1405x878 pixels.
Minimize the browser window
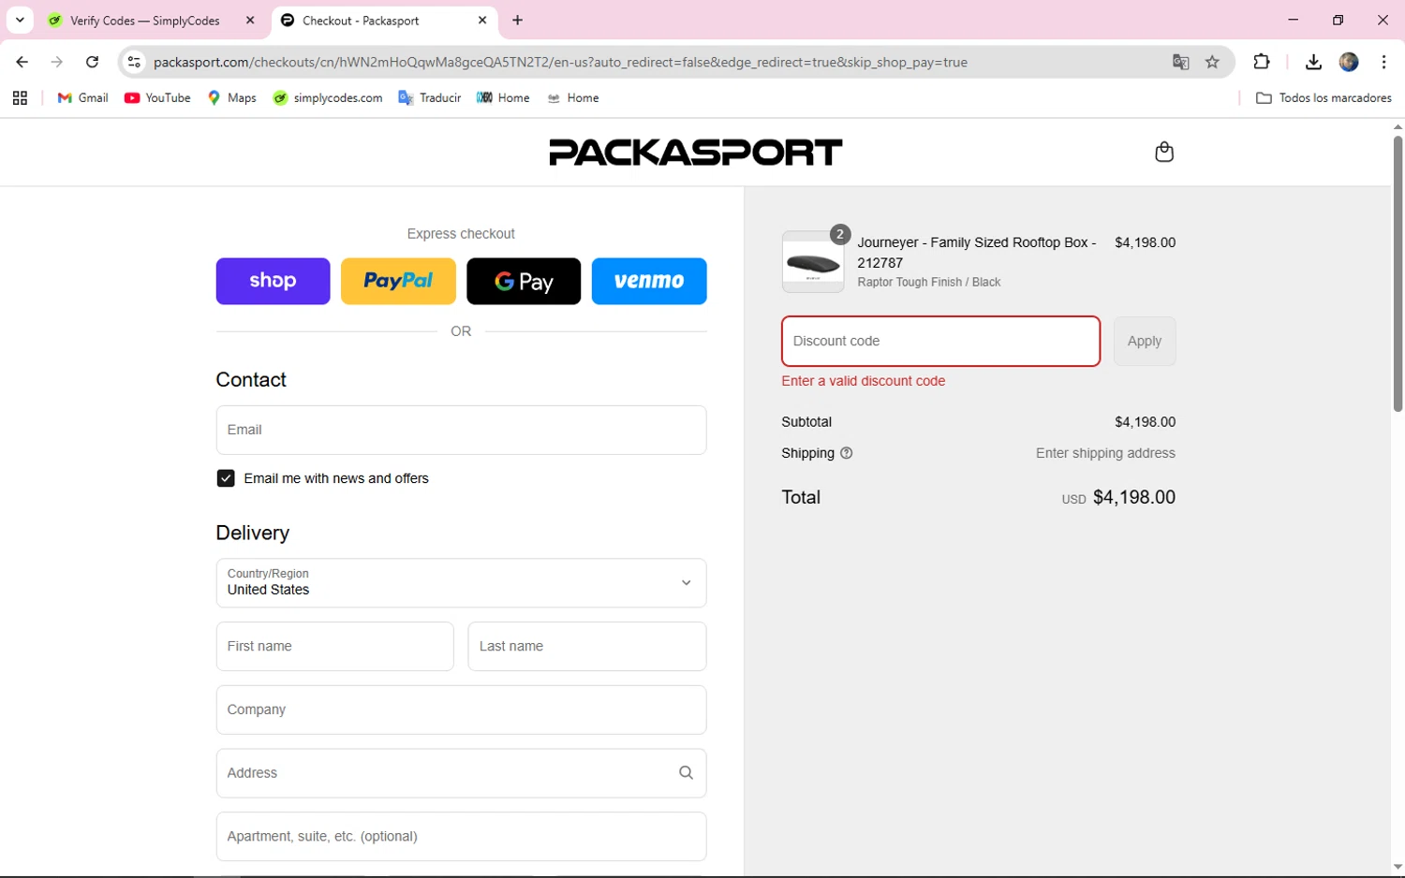tap(1293, 20)
